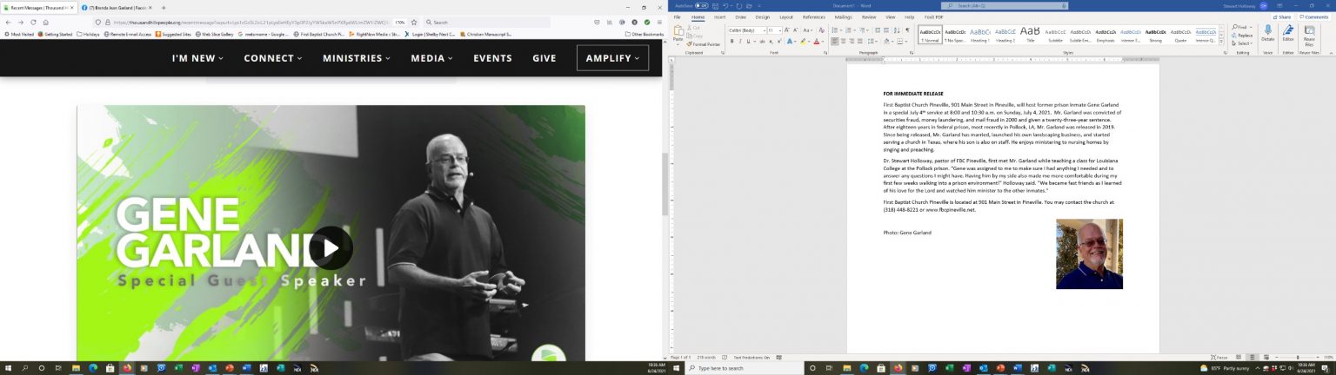The image size is (1336, 375).
Task: Click the Decrease Indent icon
Action: pos(878,30)
